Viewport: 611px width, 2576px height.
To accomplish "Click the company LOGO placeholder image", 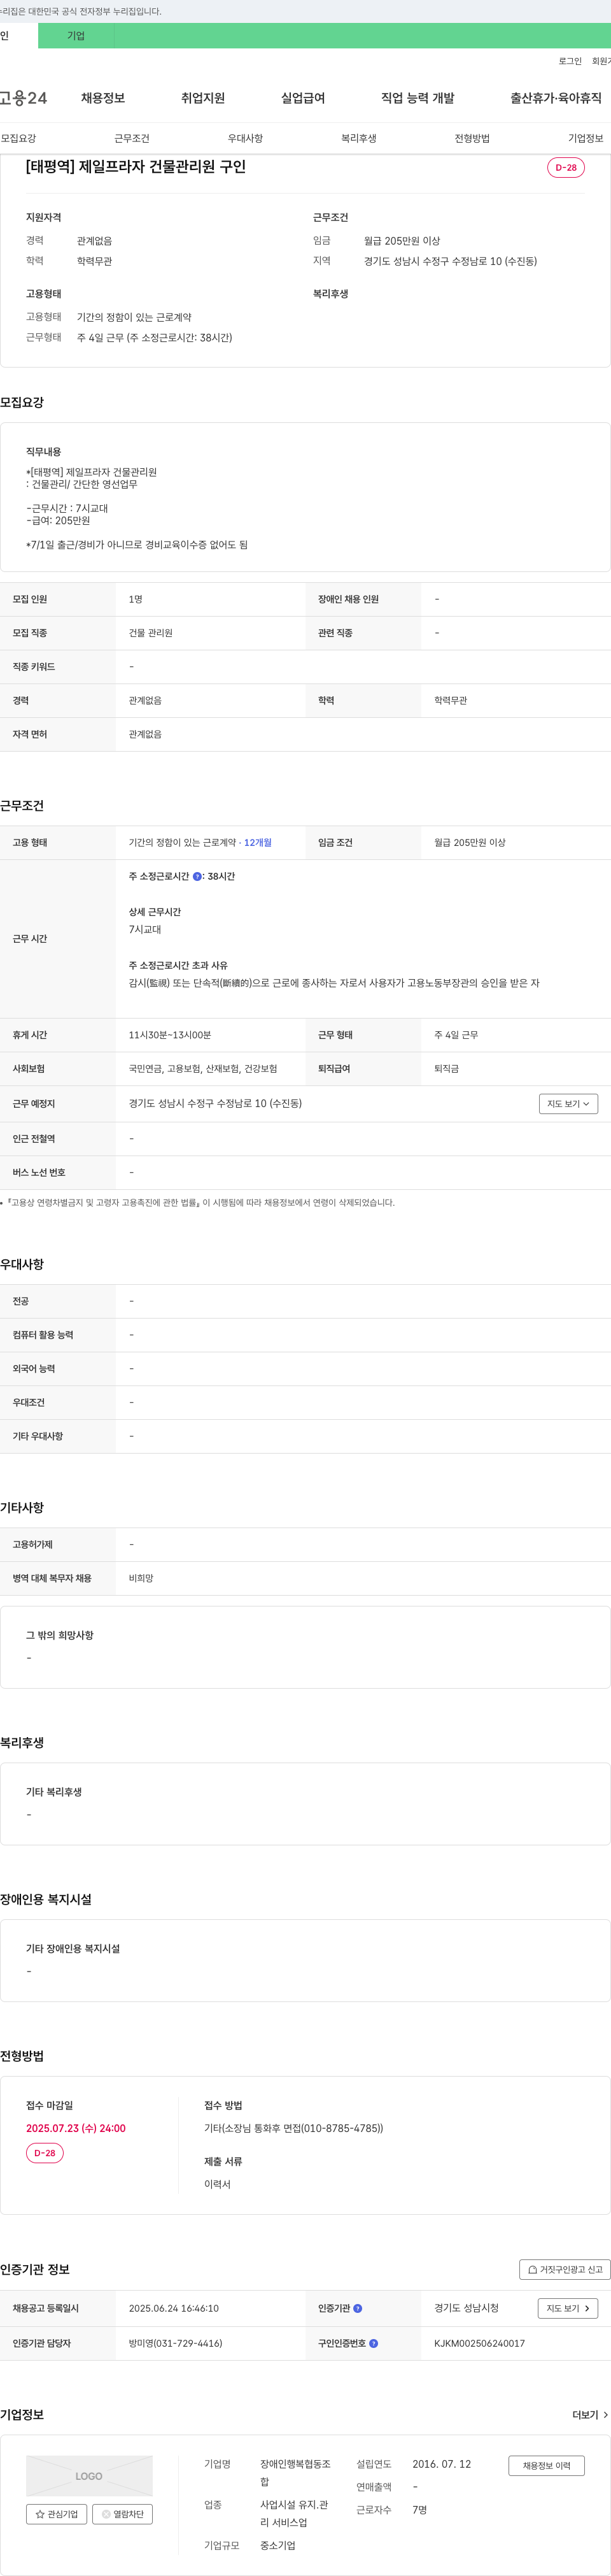I will (x=89, y=2476).
